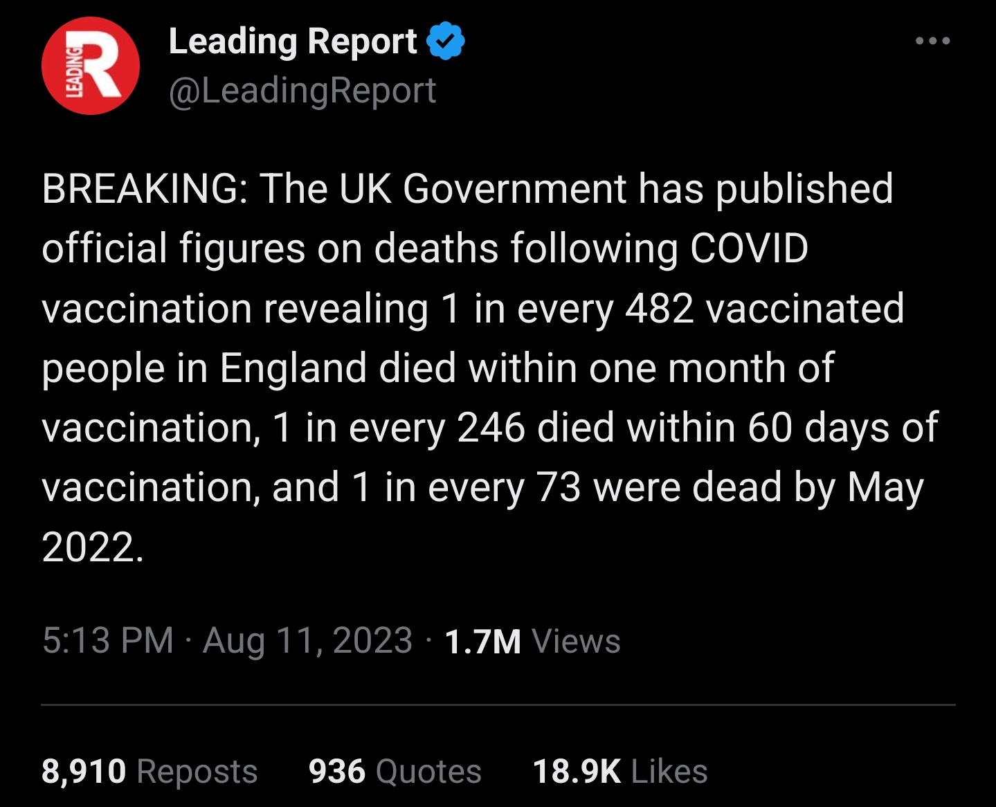Click the blue verified checkmark badge
Viewport: 996px width, 807px height.
click(x=446, y=41)
